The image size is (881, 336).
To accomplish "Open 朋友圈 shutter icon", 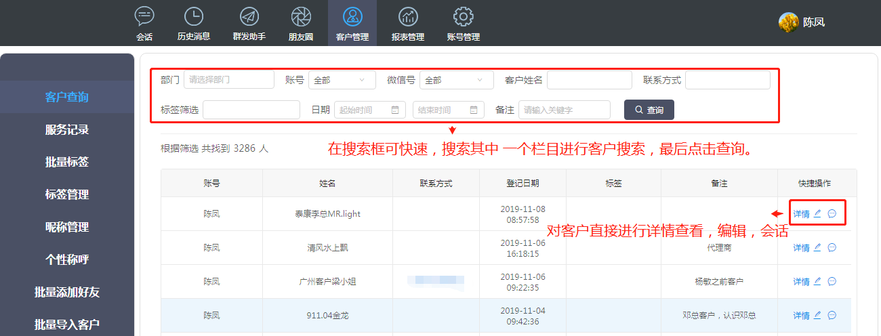I will pyautogui.click(x=301, y=16).
